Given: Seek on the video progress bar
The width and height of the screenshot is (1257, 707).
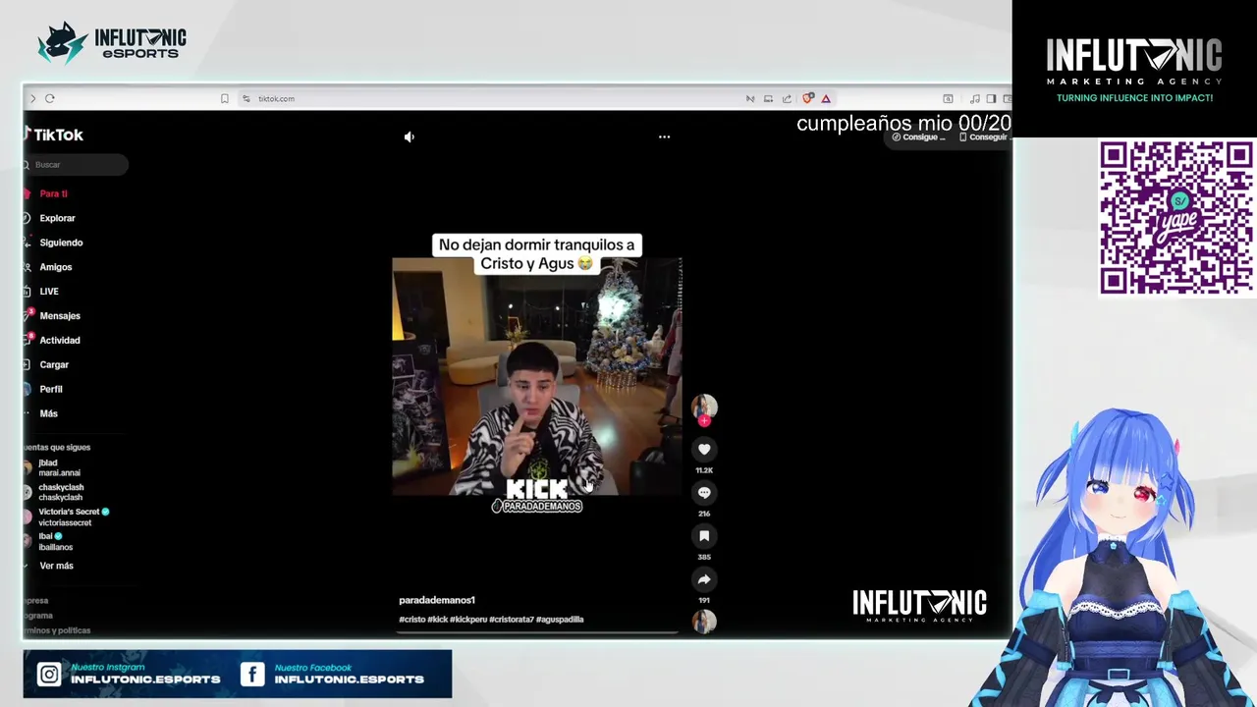Looking at the screenshot, I should coord(537,632).
